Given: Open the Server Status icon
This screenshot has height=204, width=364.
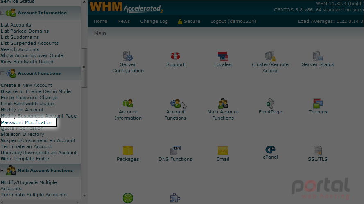Looking at the screenshot, I should tap(318, 56).
